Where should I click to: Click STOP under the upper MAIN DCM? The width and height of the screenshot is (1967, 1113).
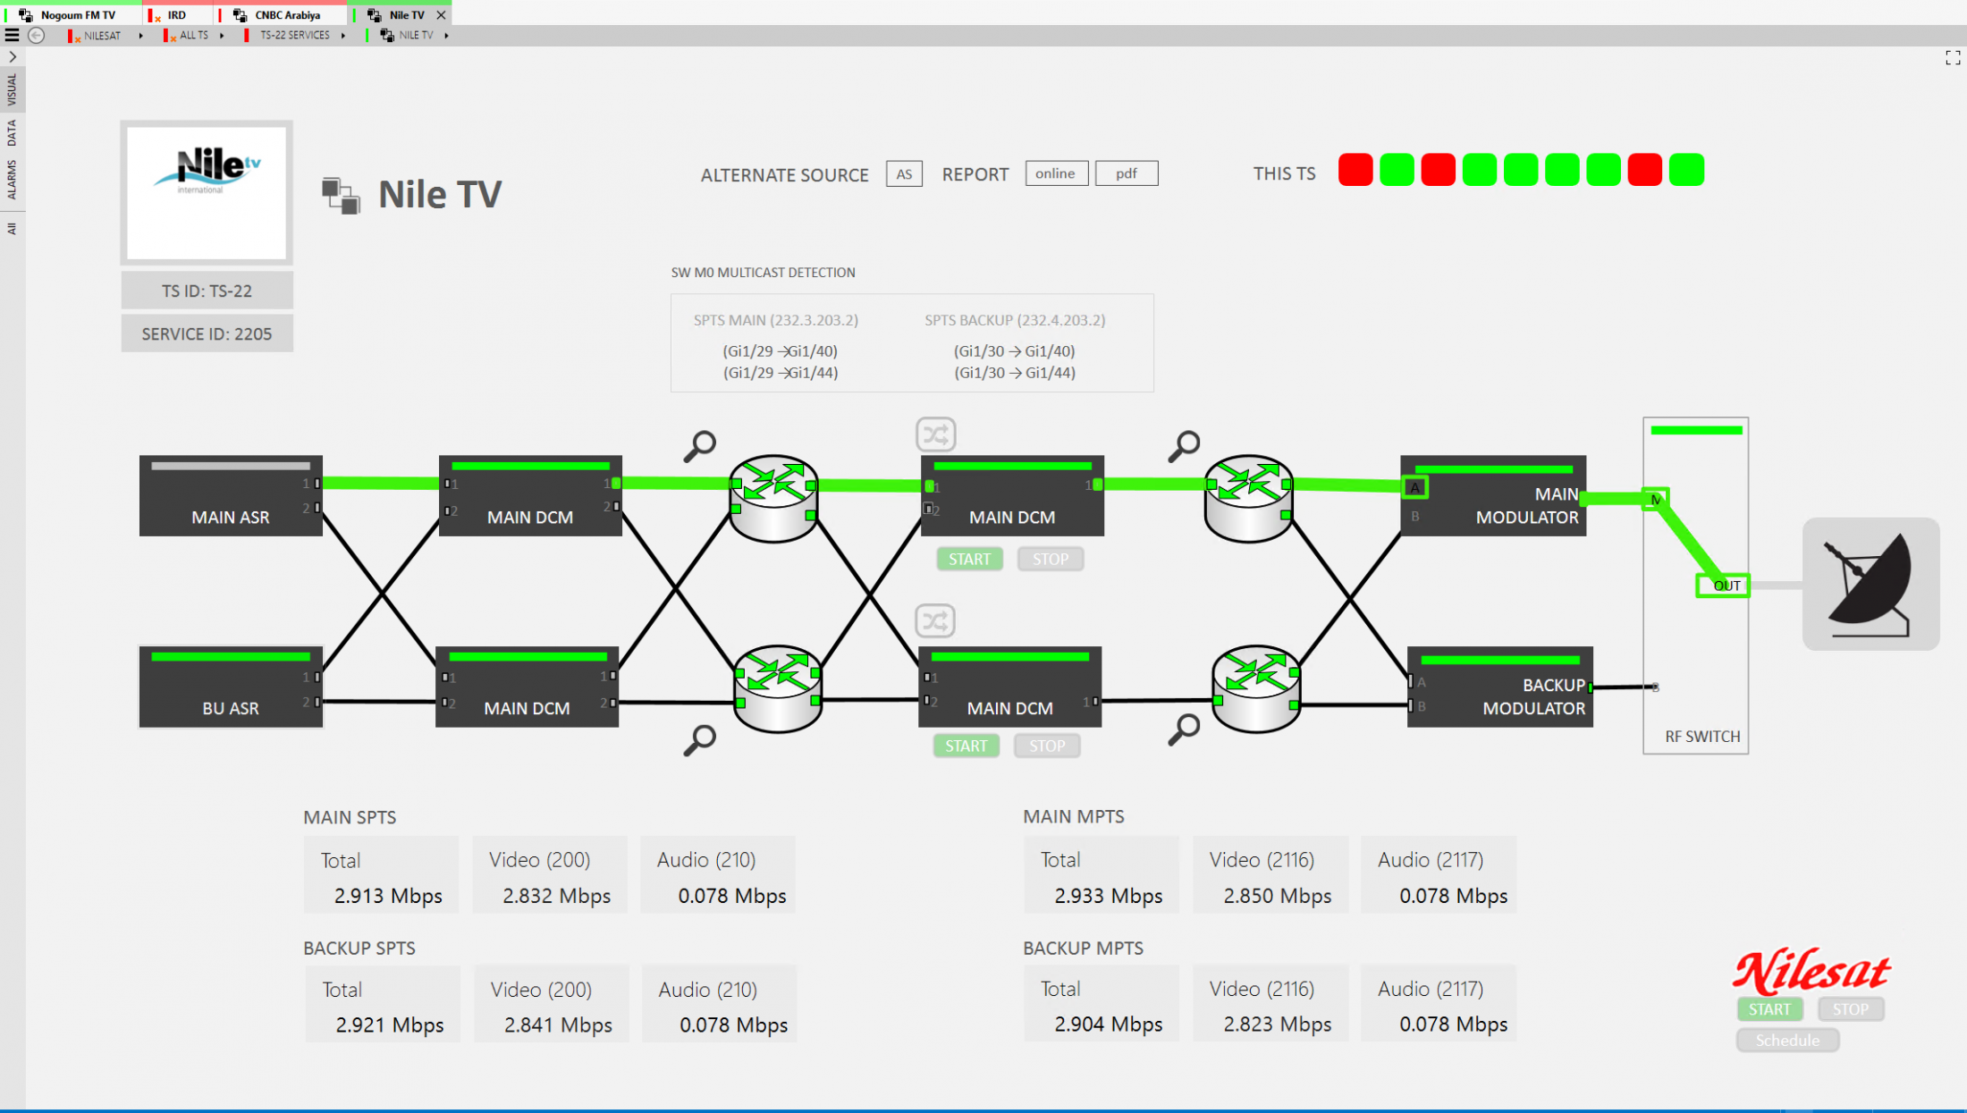click(1051, 559)
